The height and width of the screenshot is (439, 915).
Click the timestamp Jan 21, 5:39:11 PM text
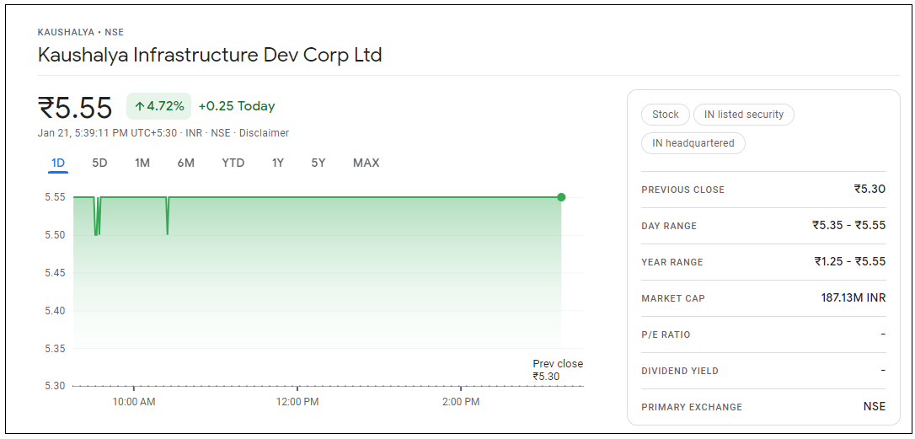tap(83, 133)
